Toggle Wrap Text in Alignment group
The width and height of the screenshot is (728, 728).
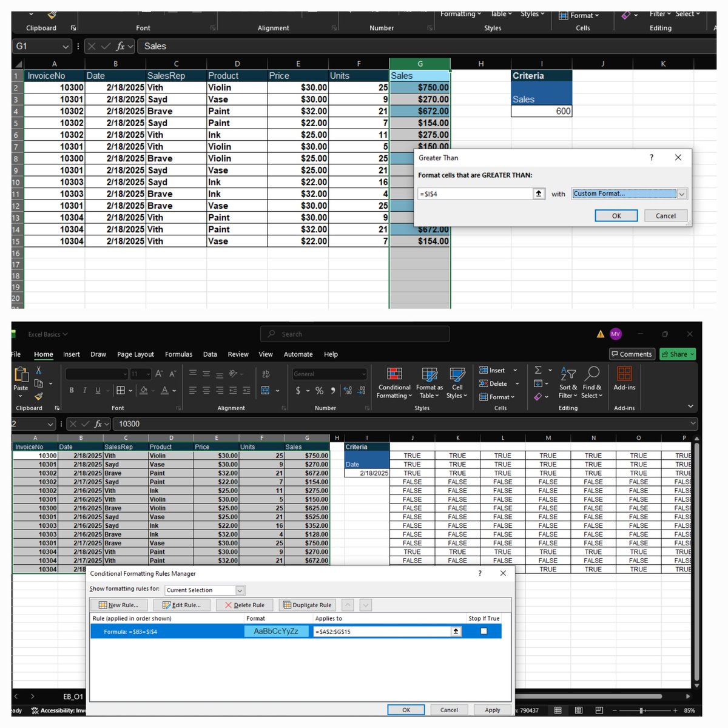pyautogui.click(x=266, y=374)
